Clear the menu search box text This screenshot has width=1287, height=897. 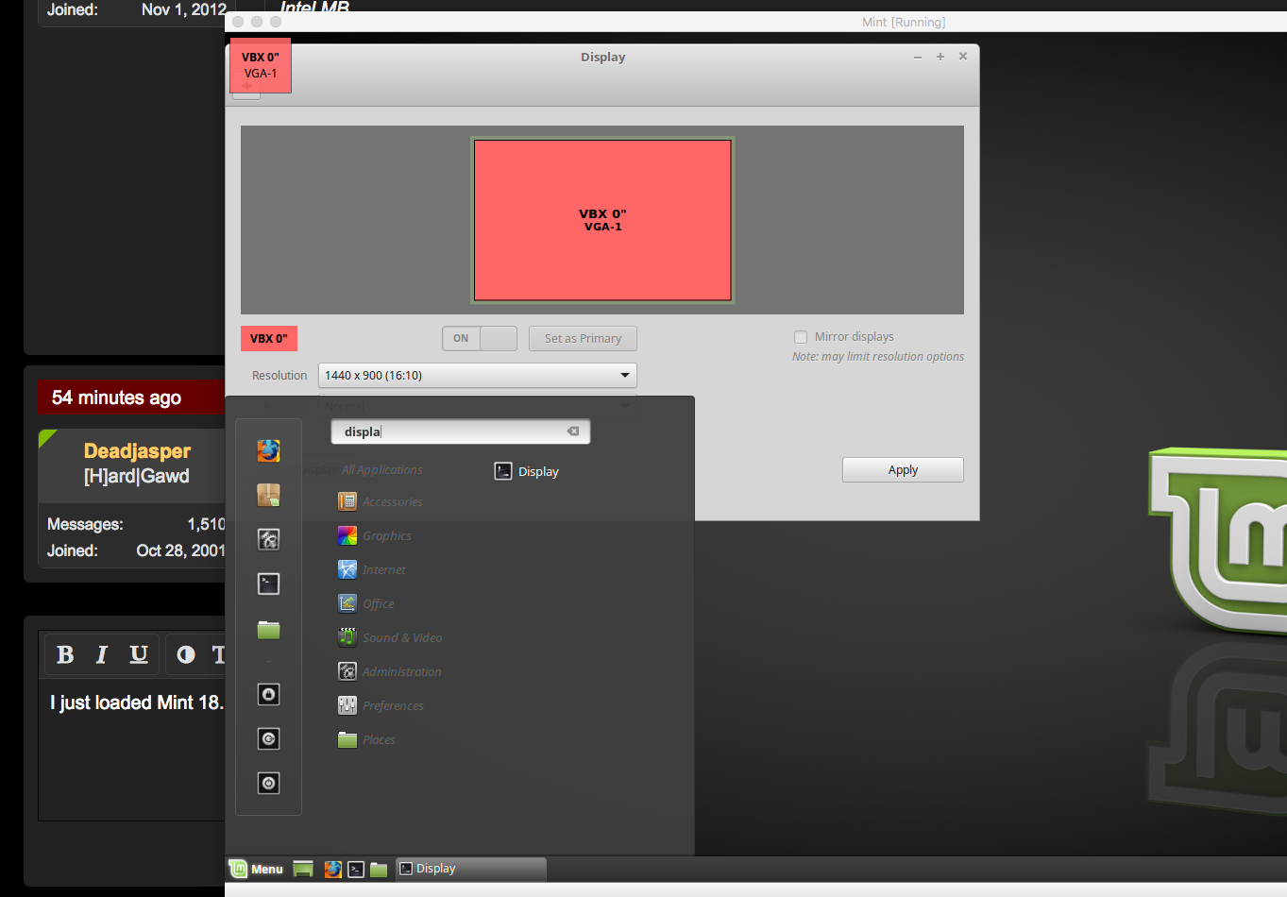pyautogui.click(x=572, y=432)
